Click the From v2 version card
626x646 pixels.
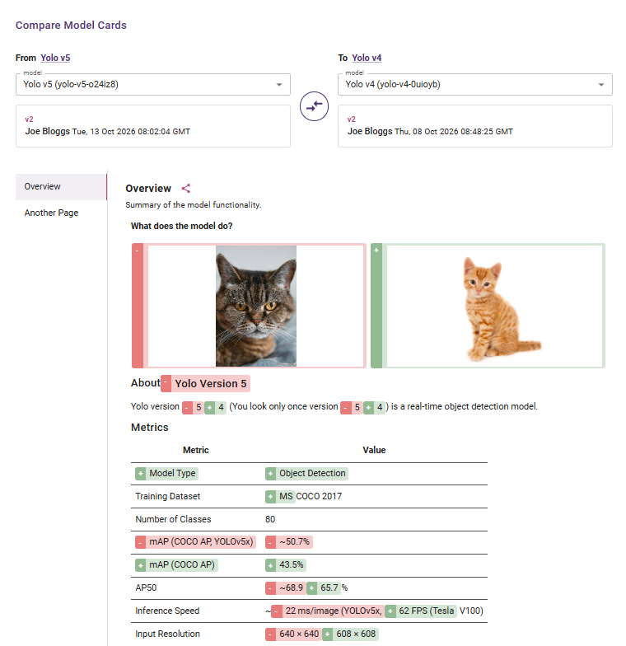[x=153, y=126]
